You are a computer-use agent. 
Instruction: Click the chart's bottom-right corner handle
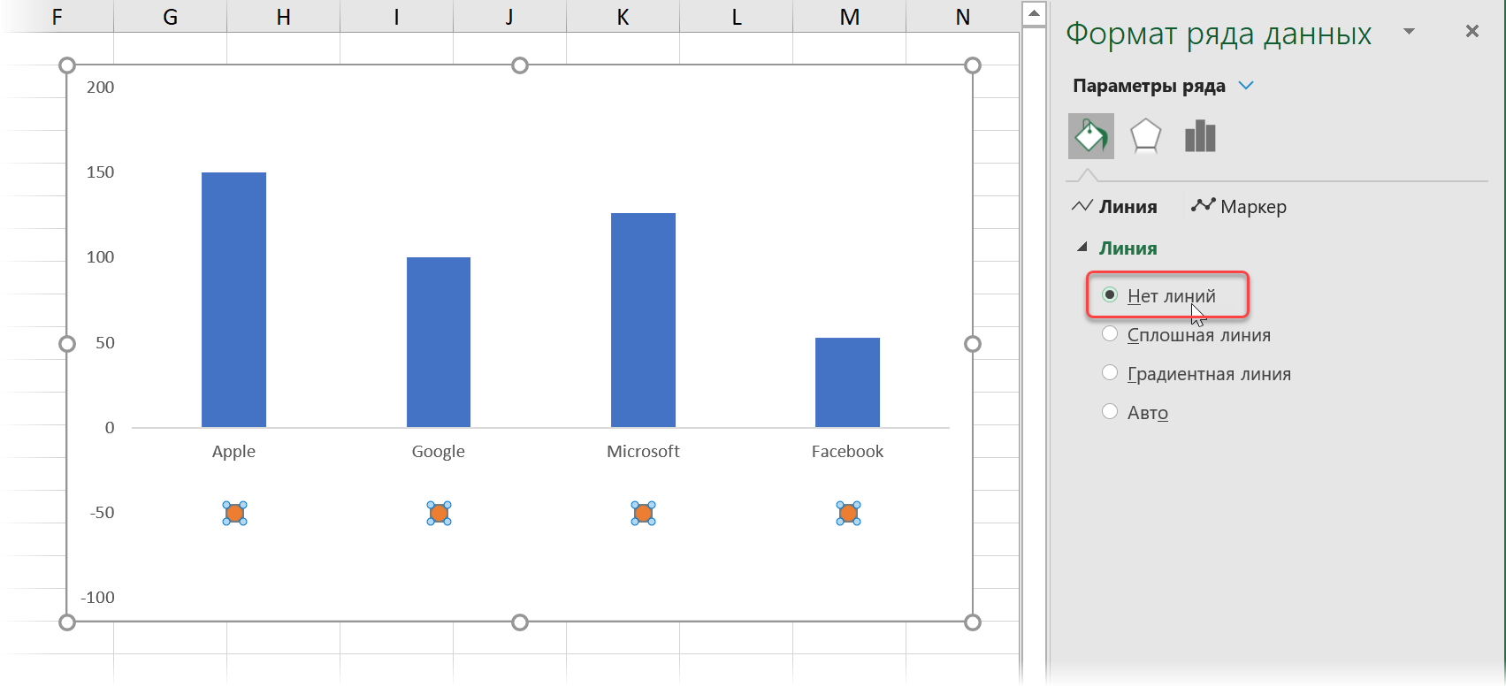click(x=973, y=622)
